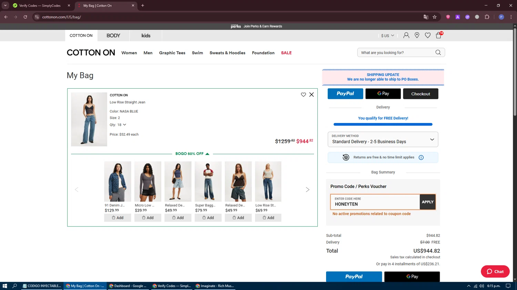Reload the page in browser toolbar
Viewport: 517px width, 290px height.
coord(25,17)
